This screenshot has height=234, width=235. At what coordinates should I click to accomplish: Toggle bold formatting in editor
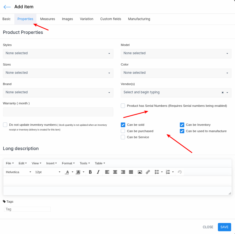[x=90, y=172]
